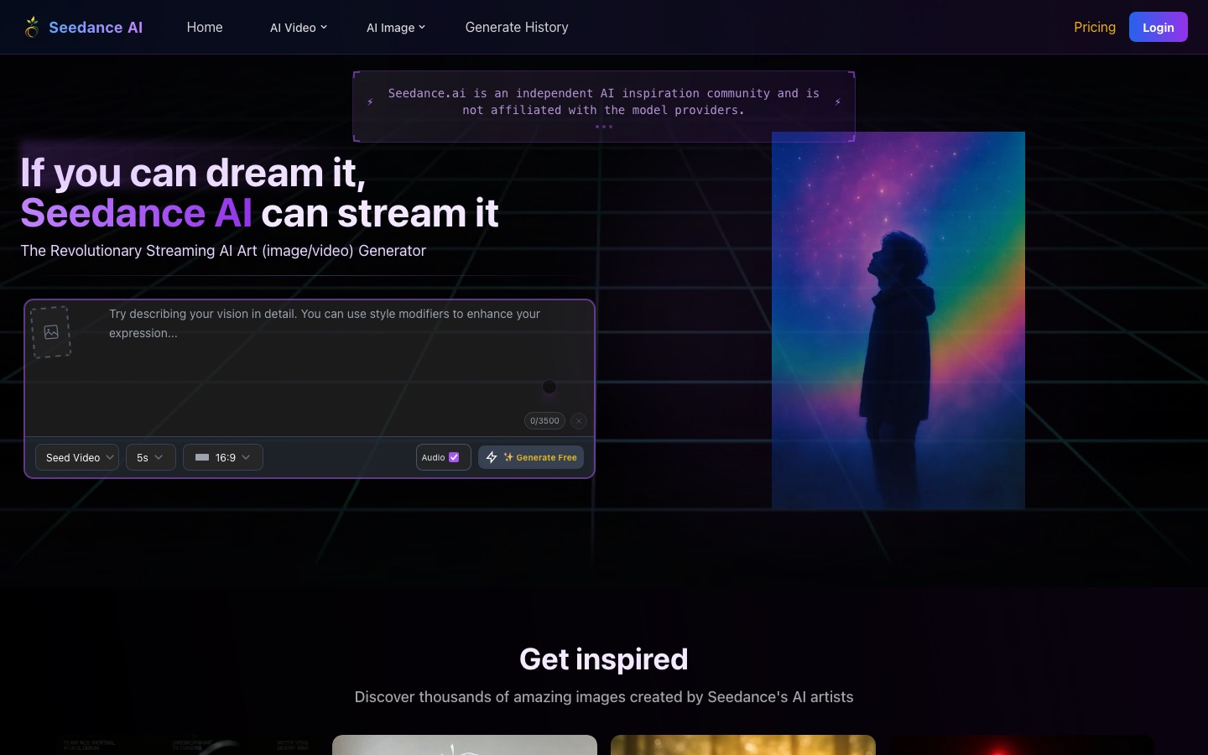Expand the AI Video menu
The width and height of the screenshot is (1208, 755).
[298, 28]
